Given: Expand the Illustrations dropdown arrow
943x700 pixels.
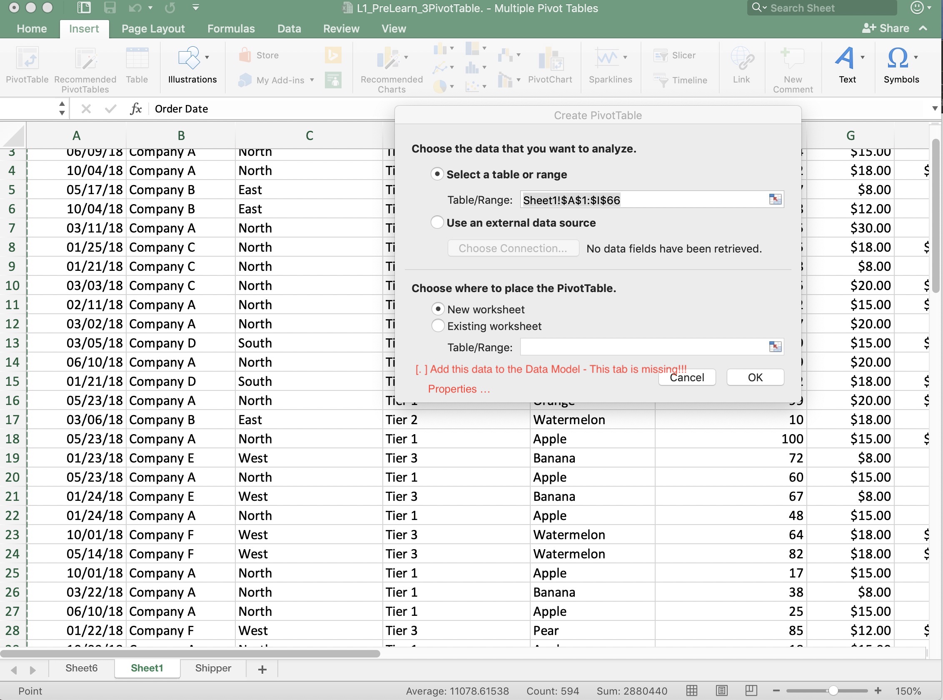Looking at the screenshot, I should point(207,57).
